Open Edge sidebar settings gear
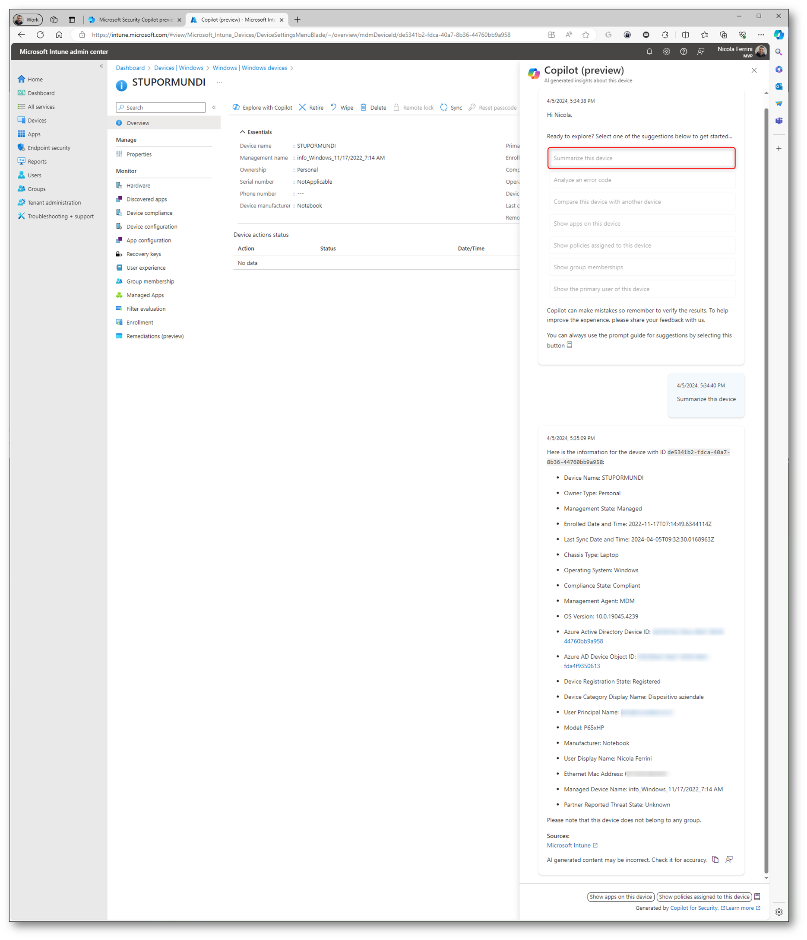Image resolution: width=807 pixels, height=940 pixels. coord(779,912)
